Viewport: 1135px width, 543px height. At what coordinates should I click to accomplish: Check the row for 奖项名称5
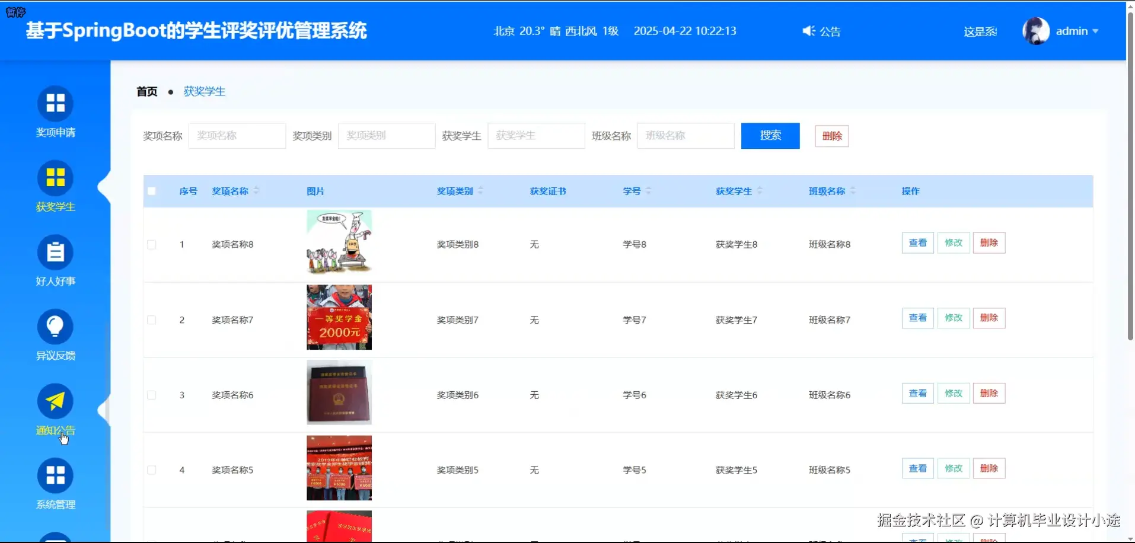coord(152,470)
